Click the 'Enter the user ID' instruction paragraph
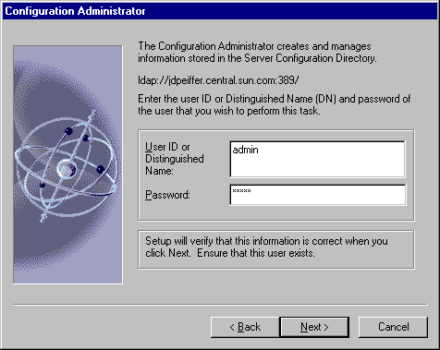 coord(274,104)
